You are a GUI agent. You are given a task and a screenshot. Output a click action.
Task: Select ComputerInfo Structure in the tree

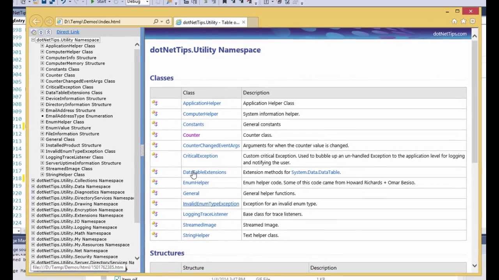tap(71, 58)
